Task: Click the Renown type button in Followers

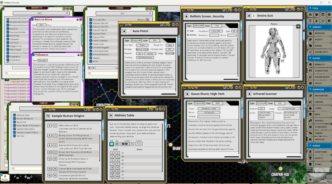Action: pos(42,60)
